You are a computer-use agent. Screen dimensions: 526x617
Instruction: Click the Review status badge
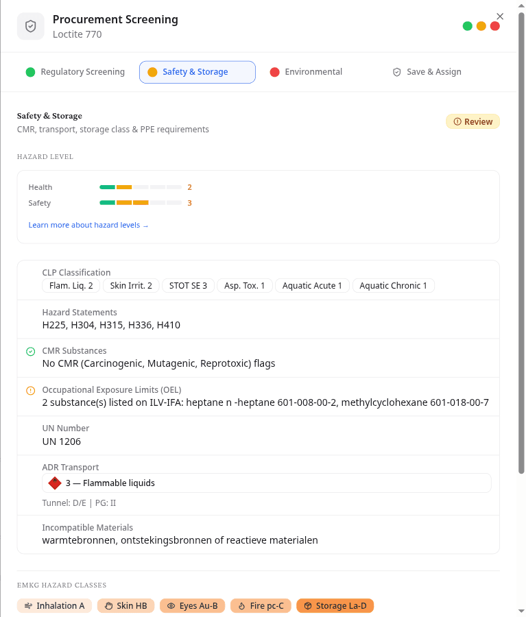coord(473,121)
